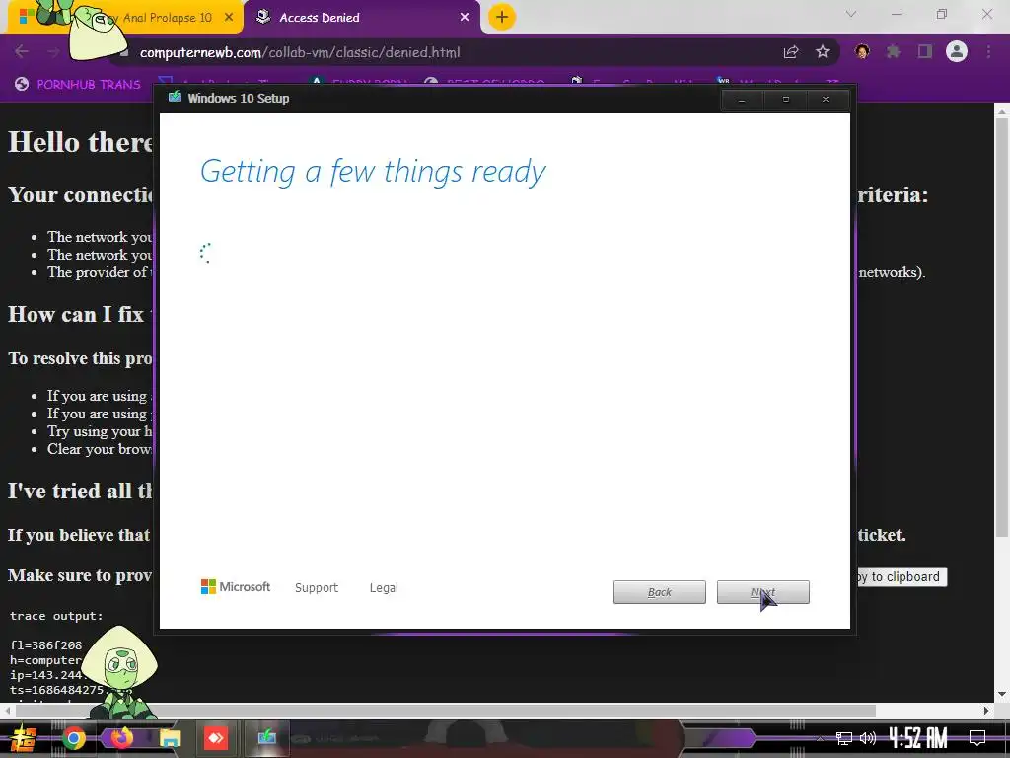Click the page's vertical scrollbar thumb

tap(1002, 328)
